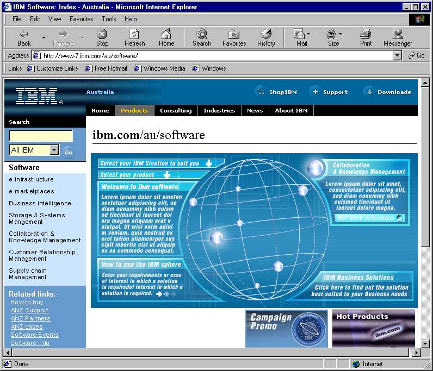Open the e-infrastructure sidebar link
Image resolution: width=433 pixels, height=371 pixels.
coord(31,179)
